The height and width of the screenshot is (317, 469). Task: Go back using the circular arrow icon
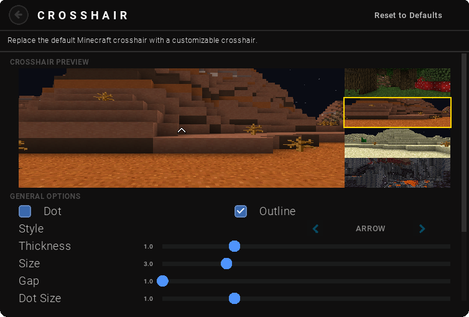point(19,15)
